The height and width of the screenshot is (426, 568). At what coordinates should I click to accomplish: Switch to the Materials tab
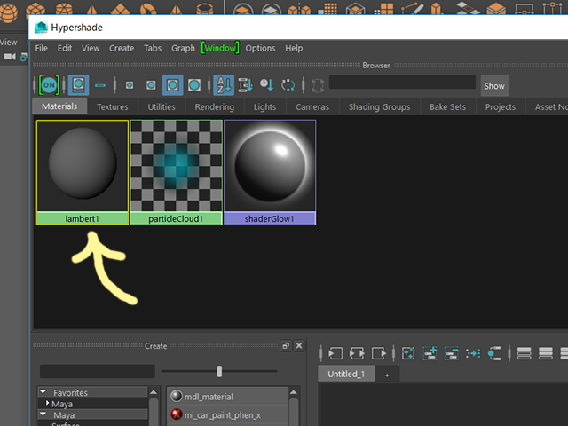pyautogui.click(x=59, y=106)
